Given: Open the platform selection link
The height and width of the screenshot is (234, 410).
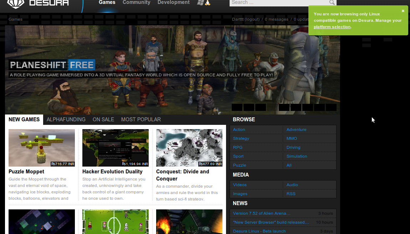Looking at the screenshot, I should pyautogui.click(x=332, y=27).
